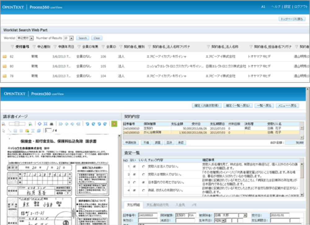
Task: Click the print icon in image toolbar
Action: tap(51, 124)
